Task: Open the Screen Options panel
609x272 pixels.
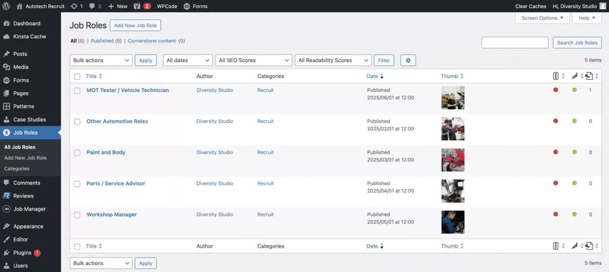Action: coord(542,18)
